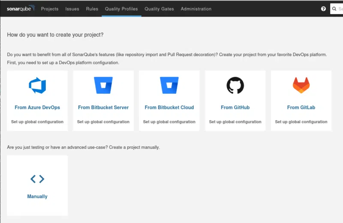Go to the Issues page
343x223 pixels.
coord(72,9)
